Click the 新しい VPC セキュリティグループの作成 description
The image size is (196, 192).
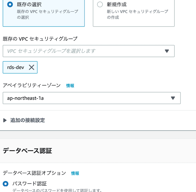pos(138,14)
